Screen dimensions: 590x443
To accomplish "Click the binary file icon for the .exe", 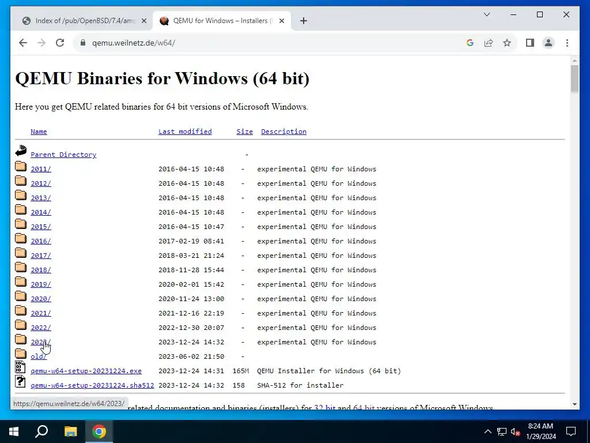I will click(x=20, y=367).
